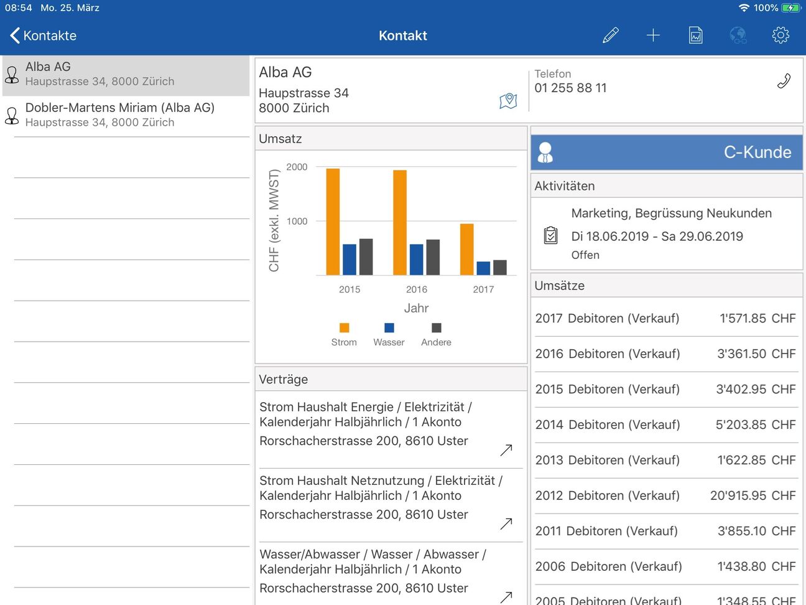Tap the Aktivitäten section header
Viewport: 806px width, 605px height.
click(667, 186)
